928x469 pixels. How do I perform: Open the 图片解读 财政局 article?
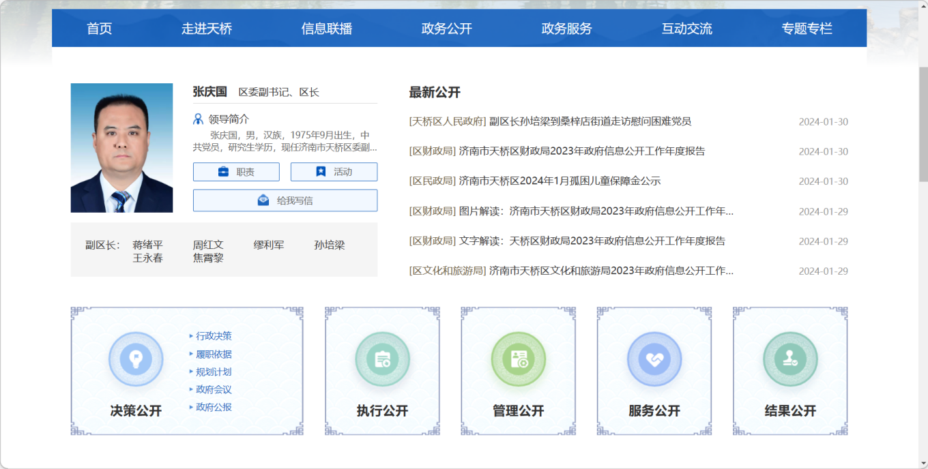(596, 211)
